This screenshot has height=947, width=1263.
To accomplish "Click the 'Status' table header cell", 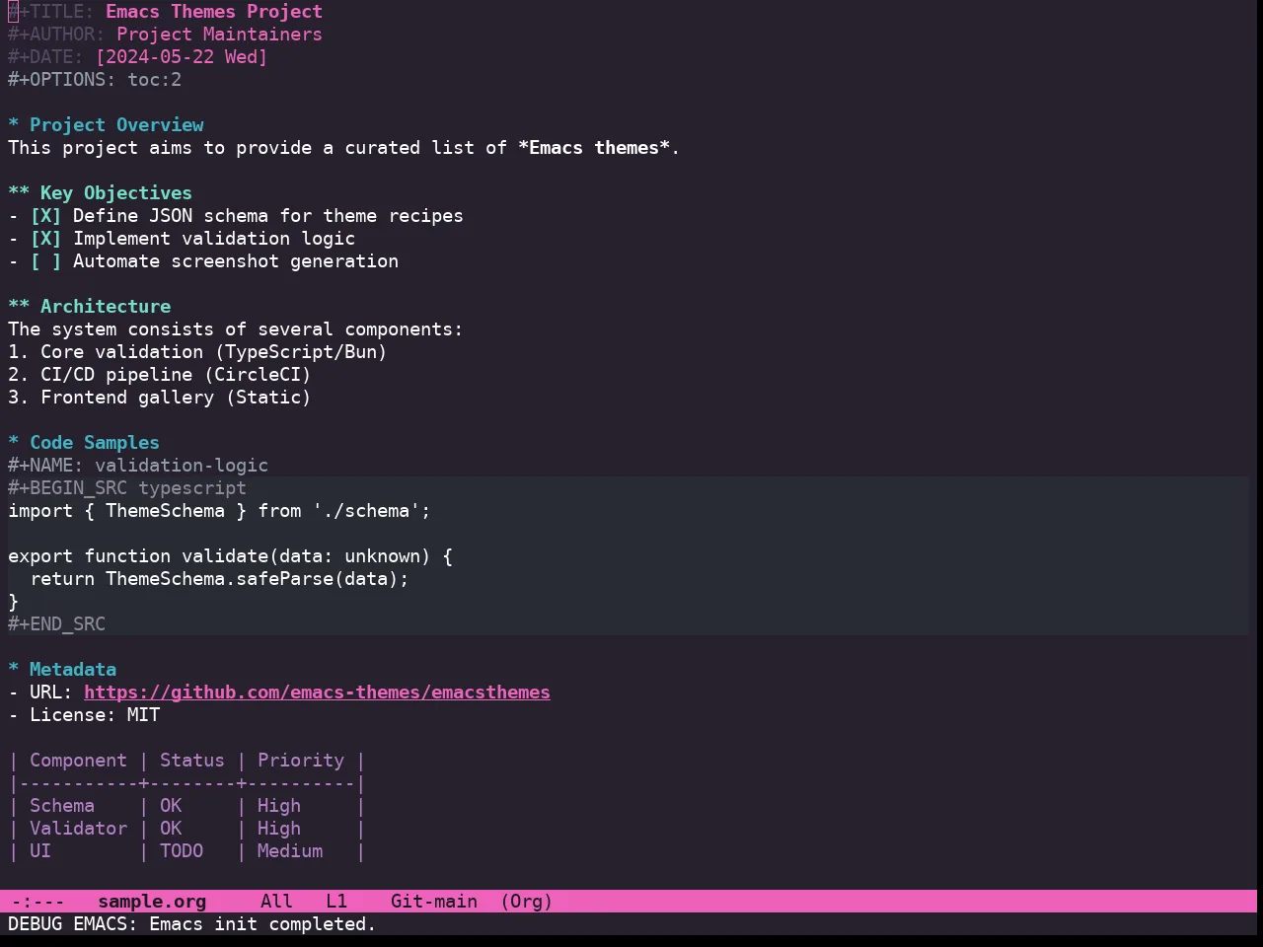I will [x=192, y=761].
